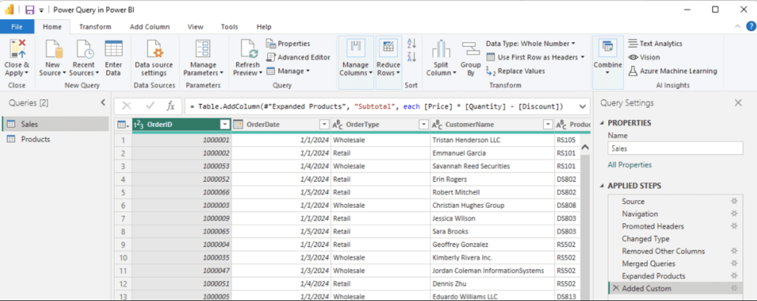Click the query Name input field
Screen dimensions: 757x301
pos(675,148)
